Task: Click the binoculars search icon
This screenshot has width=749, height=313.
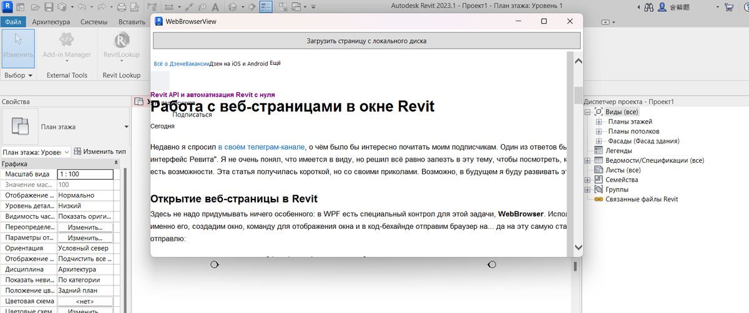Action: click(649, 7)
